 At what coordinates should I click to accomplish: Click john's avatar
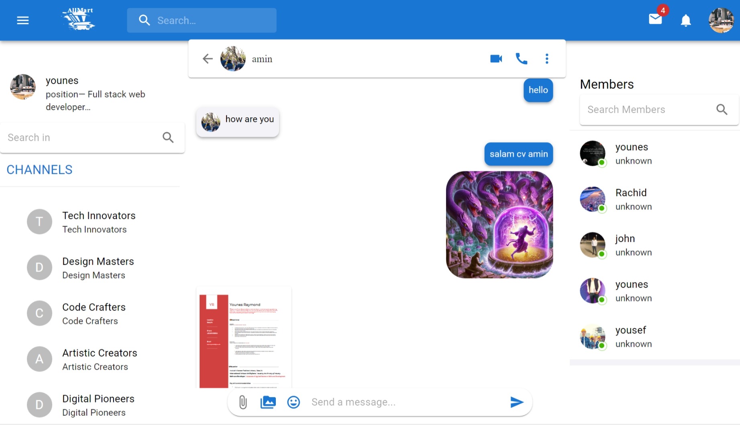click(593, 245)
